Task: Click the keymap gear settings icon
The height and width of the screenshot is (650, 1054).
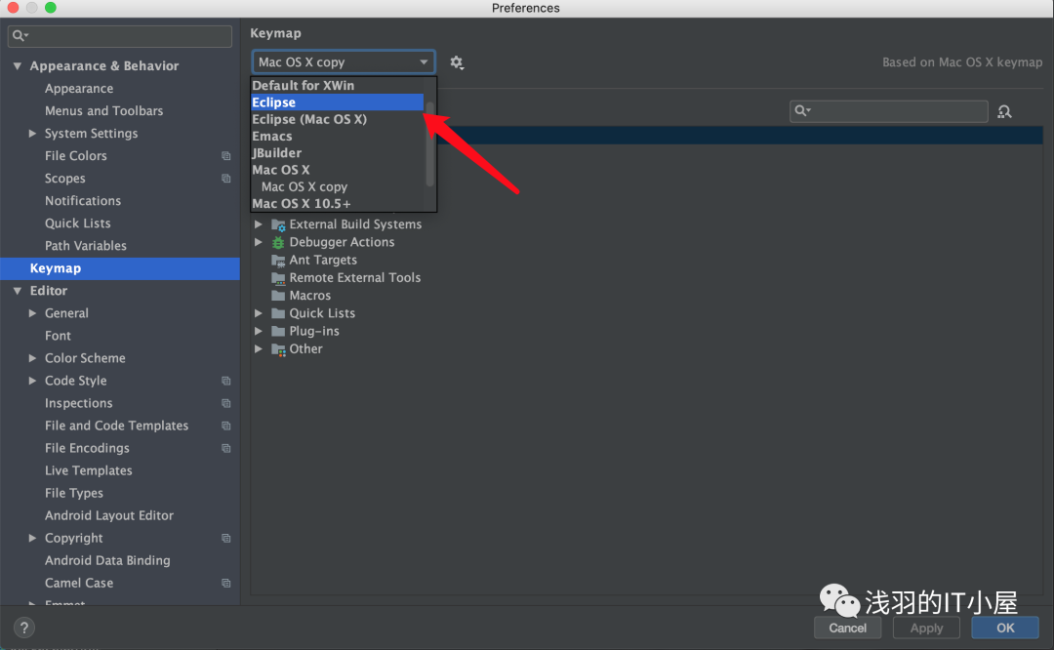Action: click(x=457, y=62)
